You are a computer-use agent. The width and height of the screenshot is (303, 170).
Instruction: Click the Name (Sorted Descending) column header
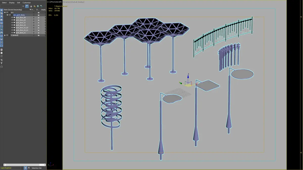point(13,10)
